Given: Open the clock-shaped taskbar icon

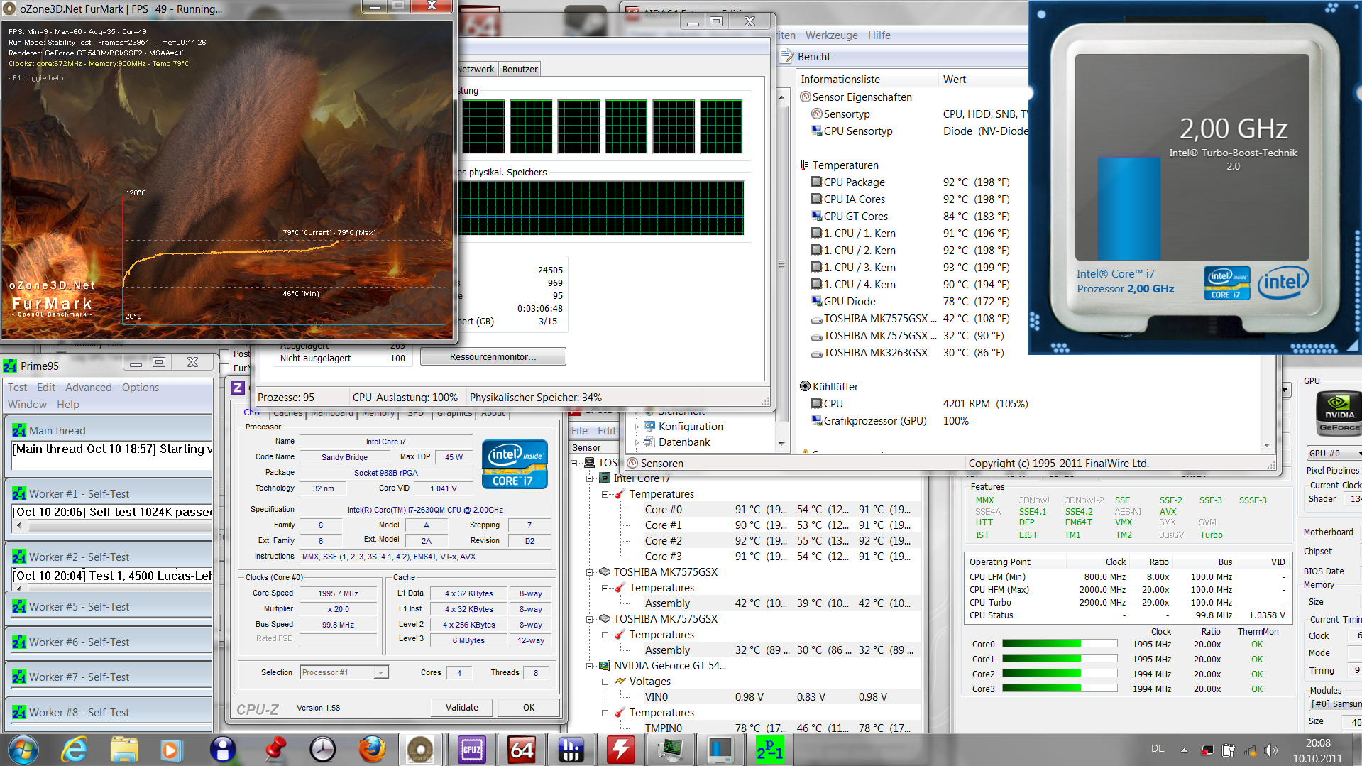Looking at the screenshot, I should 323,750.
